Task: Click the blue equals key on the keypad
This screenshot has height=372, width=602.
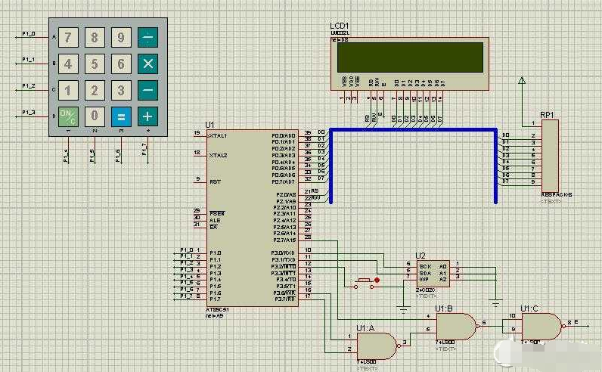Action: coord(121,116)
